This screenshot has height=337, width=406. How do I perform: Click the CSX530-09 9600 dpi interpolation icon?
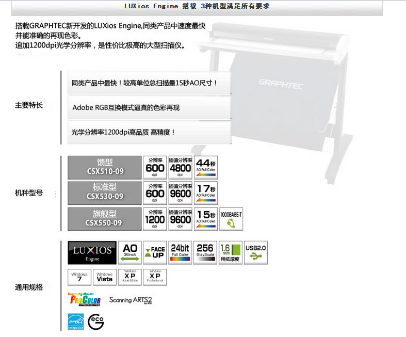[x=180, y=193]
